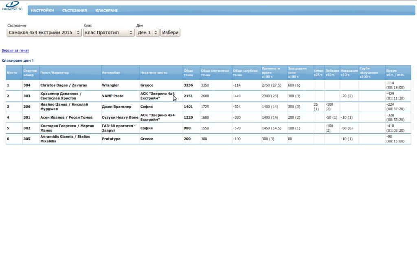Image resolution: width=417 pixels, height=260 pixels.
Task: Click anchors value 25 (1)
Action: [316, 107]
